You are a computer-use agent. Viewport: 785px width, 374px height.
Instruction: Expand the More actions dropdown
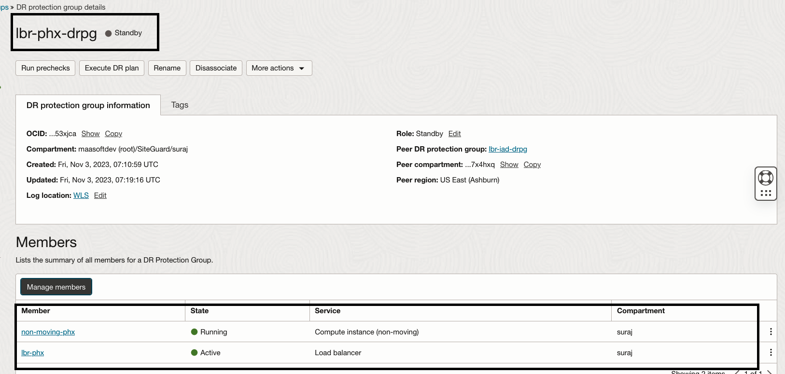pos(279,68)
